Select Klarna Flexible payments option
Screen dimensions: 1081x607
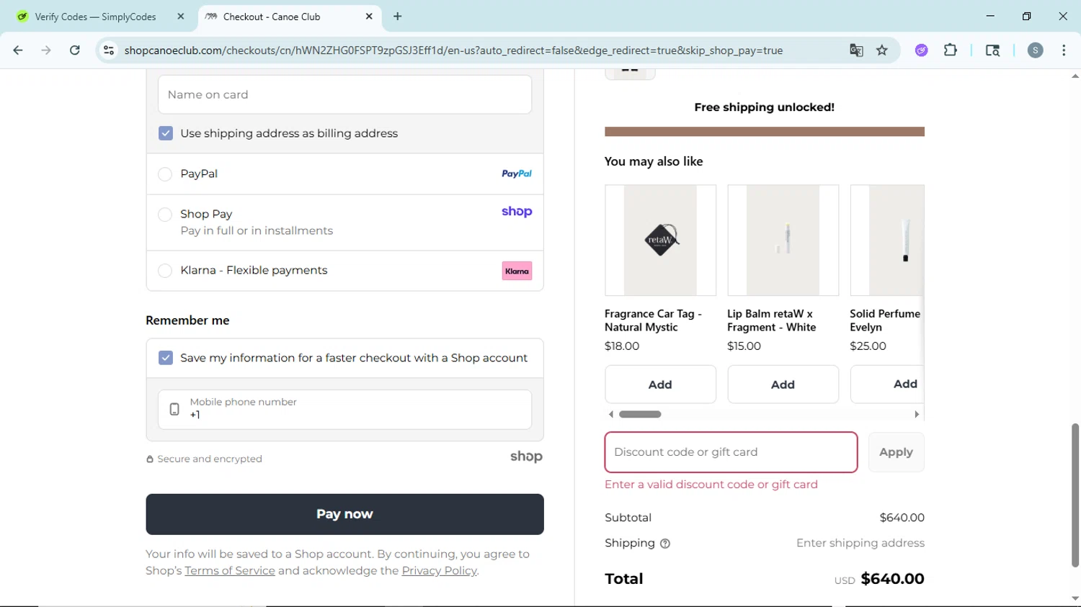[x=165, y=271]
